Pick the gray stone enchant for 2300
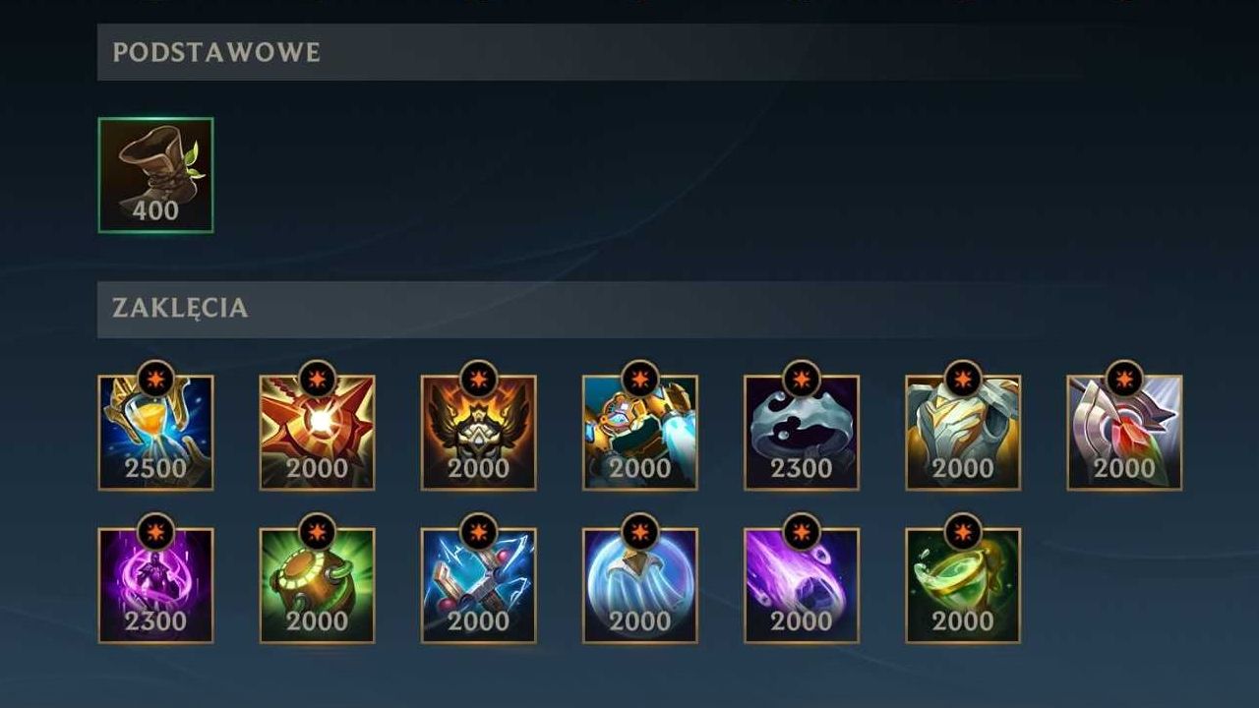The width and height of the screenshot is (1259, 708). point(801,433)
